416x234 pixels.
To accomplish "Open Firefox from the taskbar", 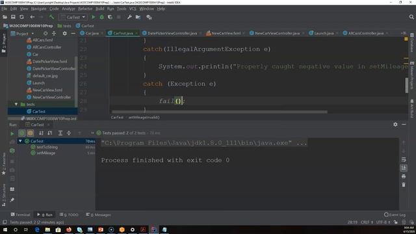I will (x=69, y=229).
